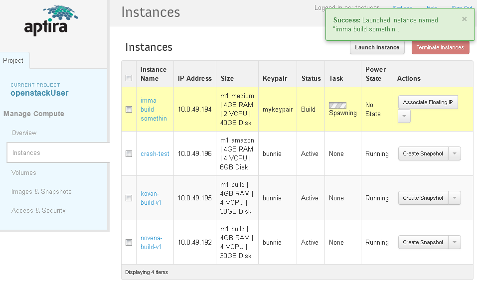477x287 pixels.
Task: Go to Overview in sidebar
Action: 24,133
